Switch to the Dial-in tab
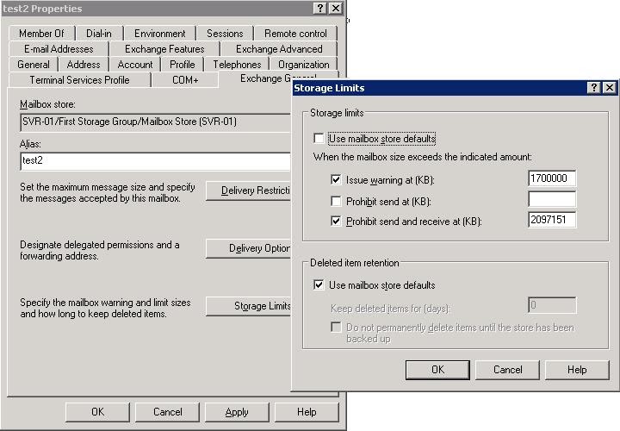 pos(99,34)
